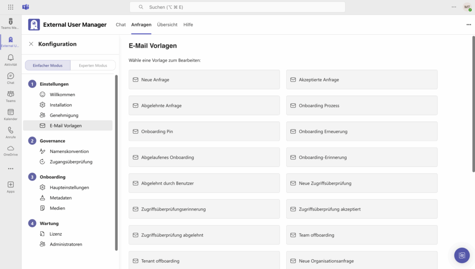This screenshot has width=475, height=269.
Task: Open more options beside the profile avatar
Action: 454,7
